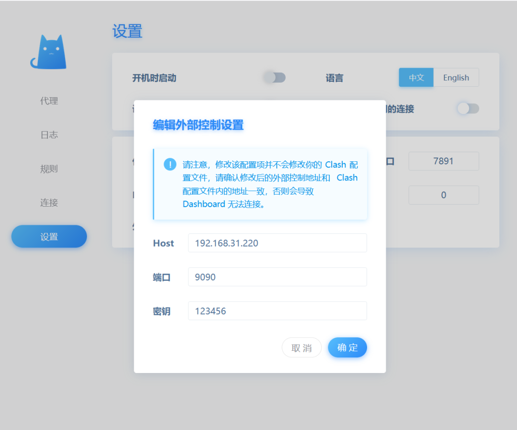Click the Dashboard 无法连接 notice text
The image size is (517, 430).
224,204
